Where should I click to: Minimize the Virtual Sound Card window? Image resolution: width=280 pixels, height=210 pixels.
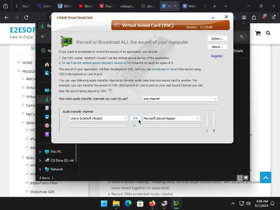[213, 17]
